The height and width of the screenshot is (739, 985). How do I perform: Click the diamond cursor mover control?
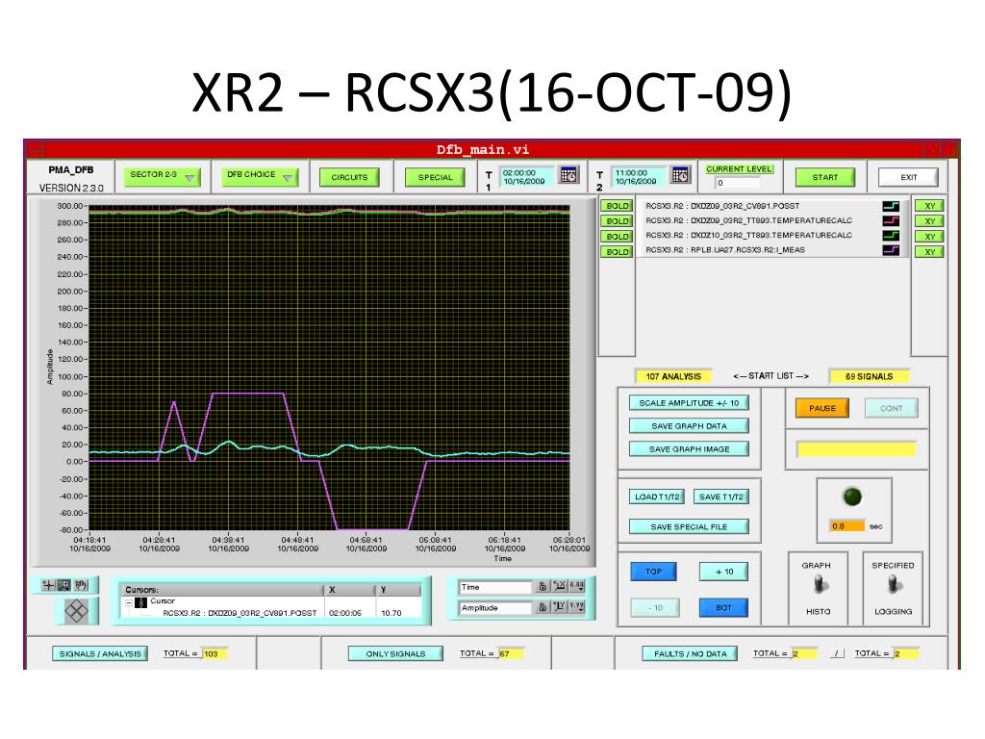coord(76,611)
